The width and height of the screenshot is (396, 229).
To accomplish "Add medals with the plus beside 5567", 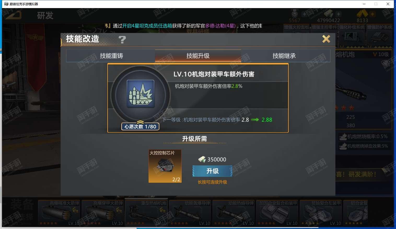I will coord(305,14).
